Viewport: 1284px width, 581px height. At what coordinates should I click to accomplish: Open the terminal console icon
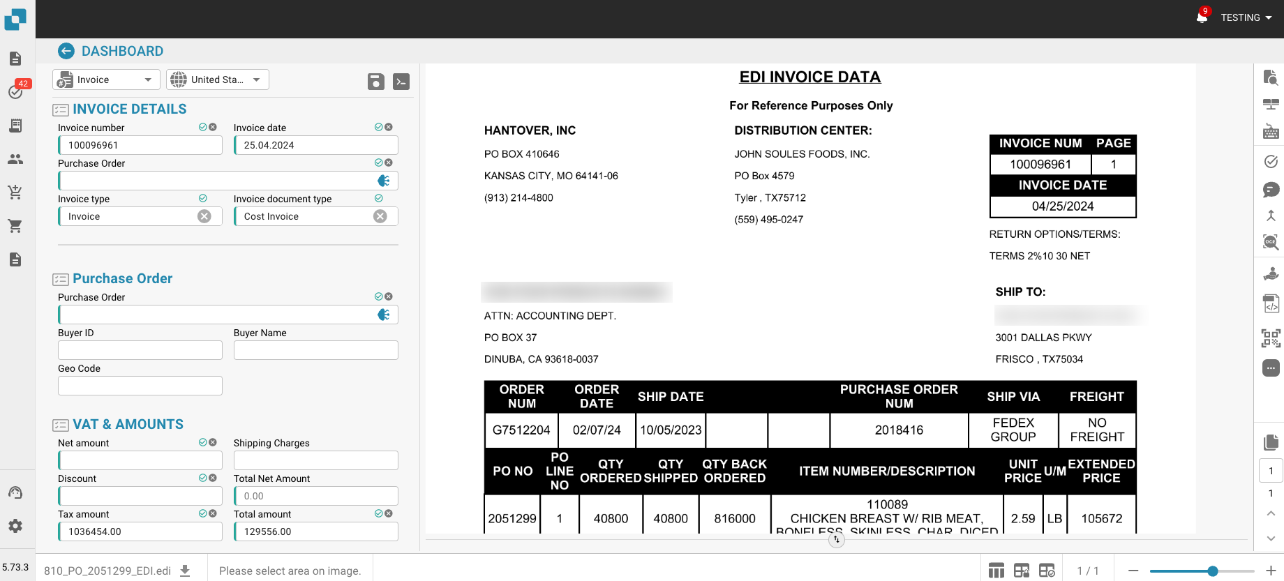click(401, 82)
